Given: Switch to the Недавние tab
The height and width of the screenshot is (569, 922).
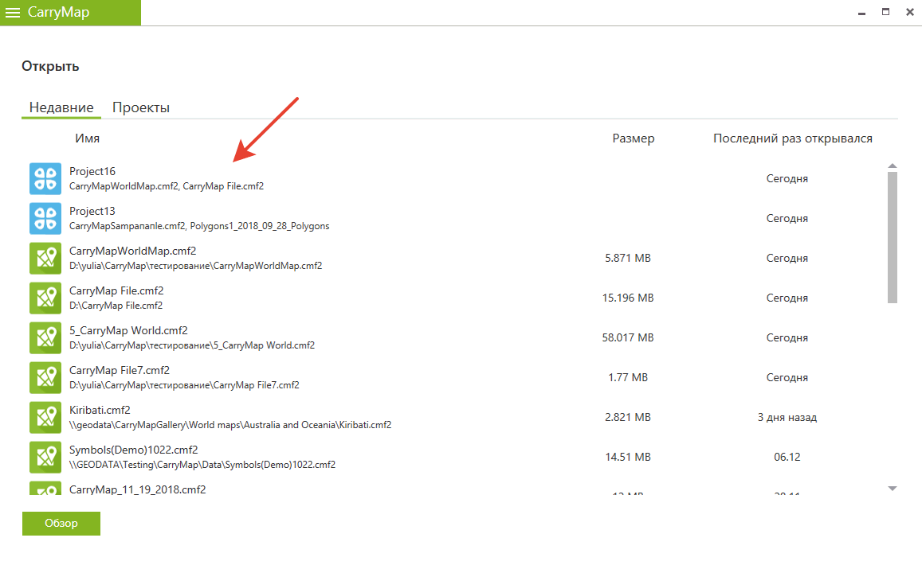Looking at the screenshot, I should (x=61, y=107).
